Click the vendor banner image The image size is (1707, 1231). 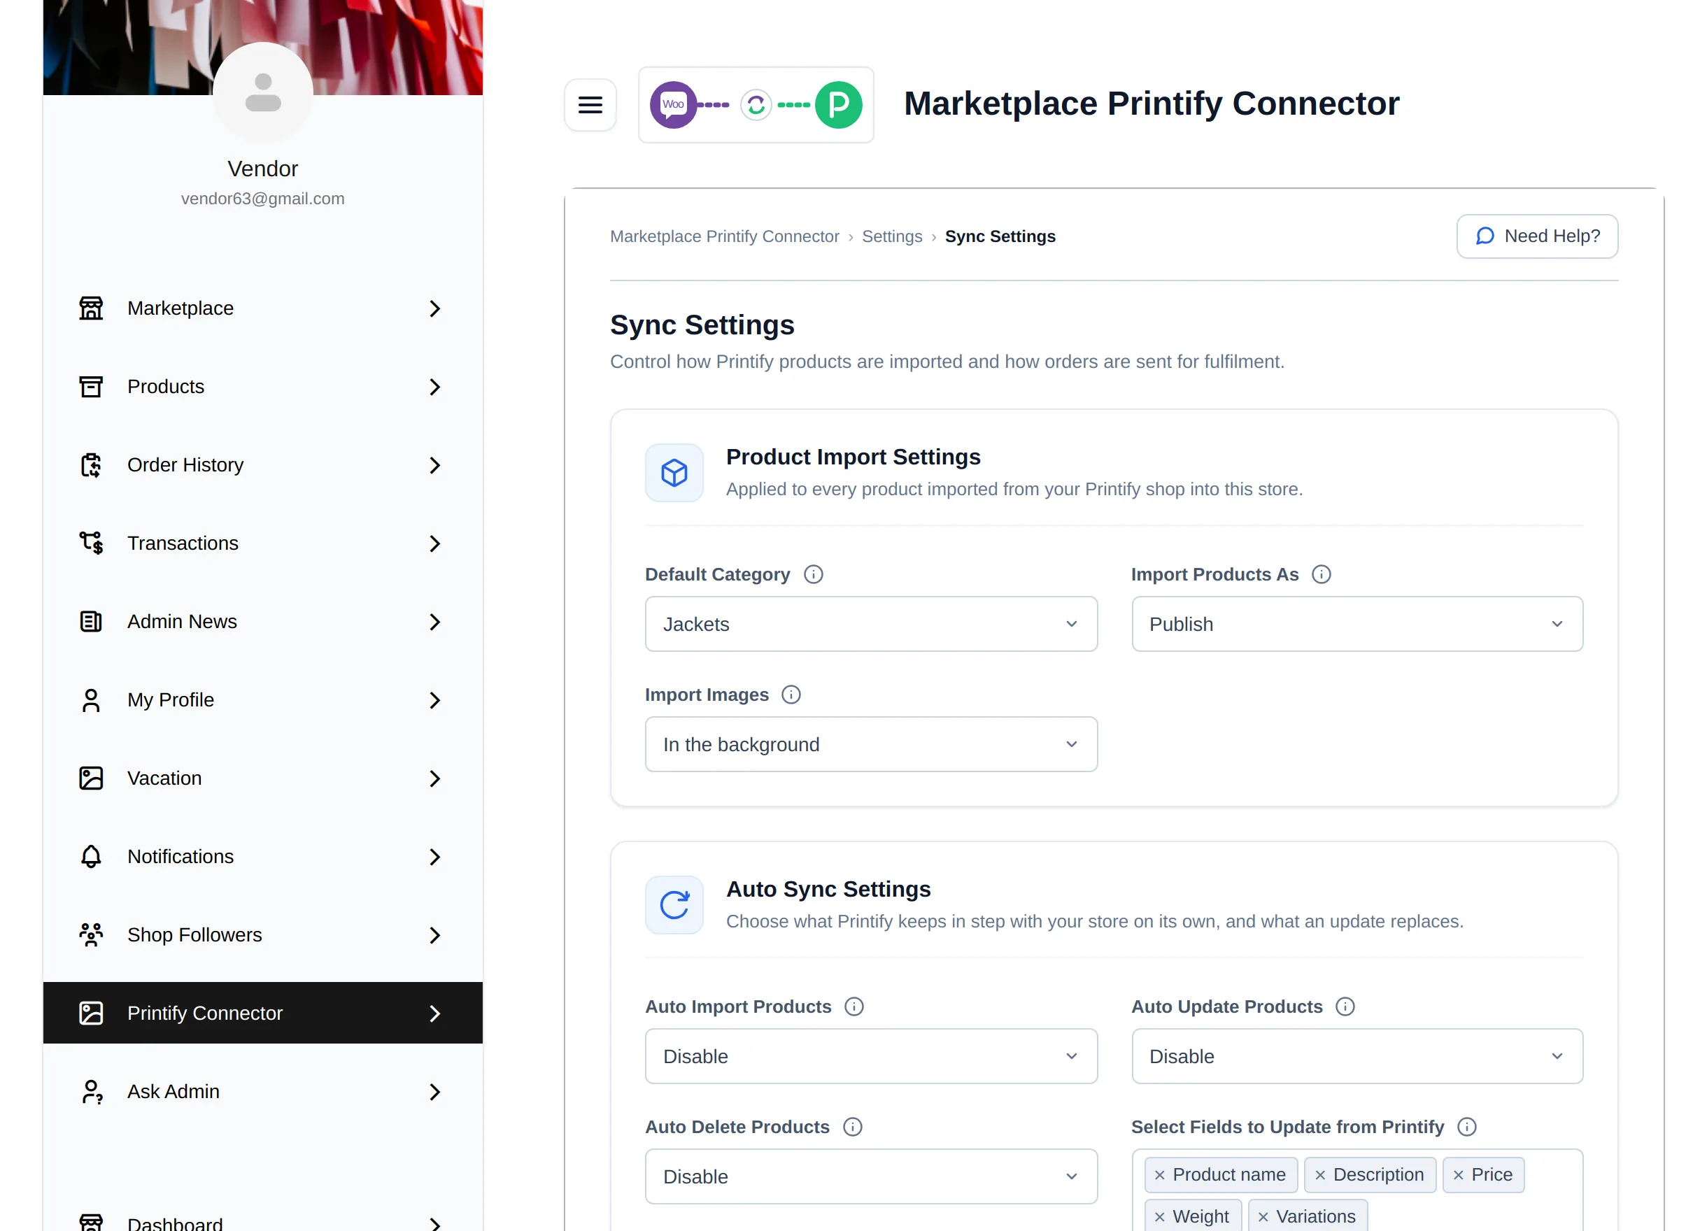coord(262,48)
